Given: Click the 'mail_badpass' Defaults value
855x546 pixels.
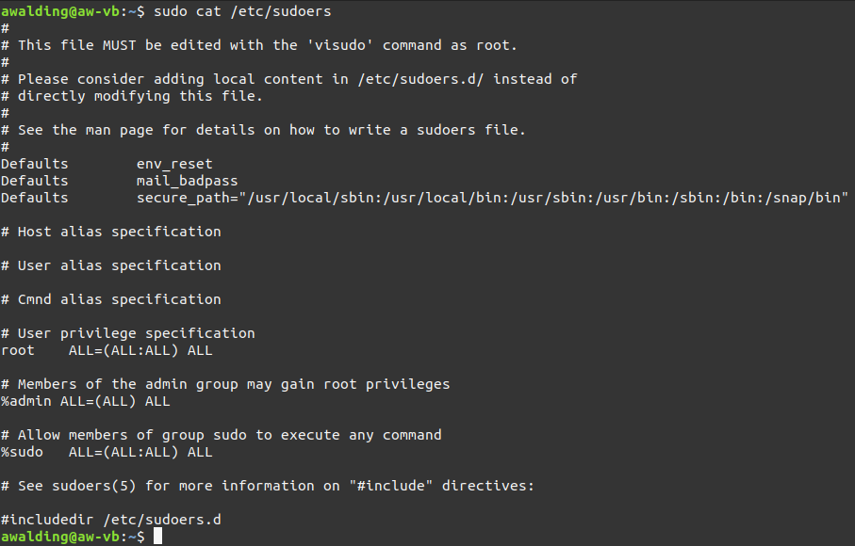Looking at the screenshot, I should tap(187, 181).
